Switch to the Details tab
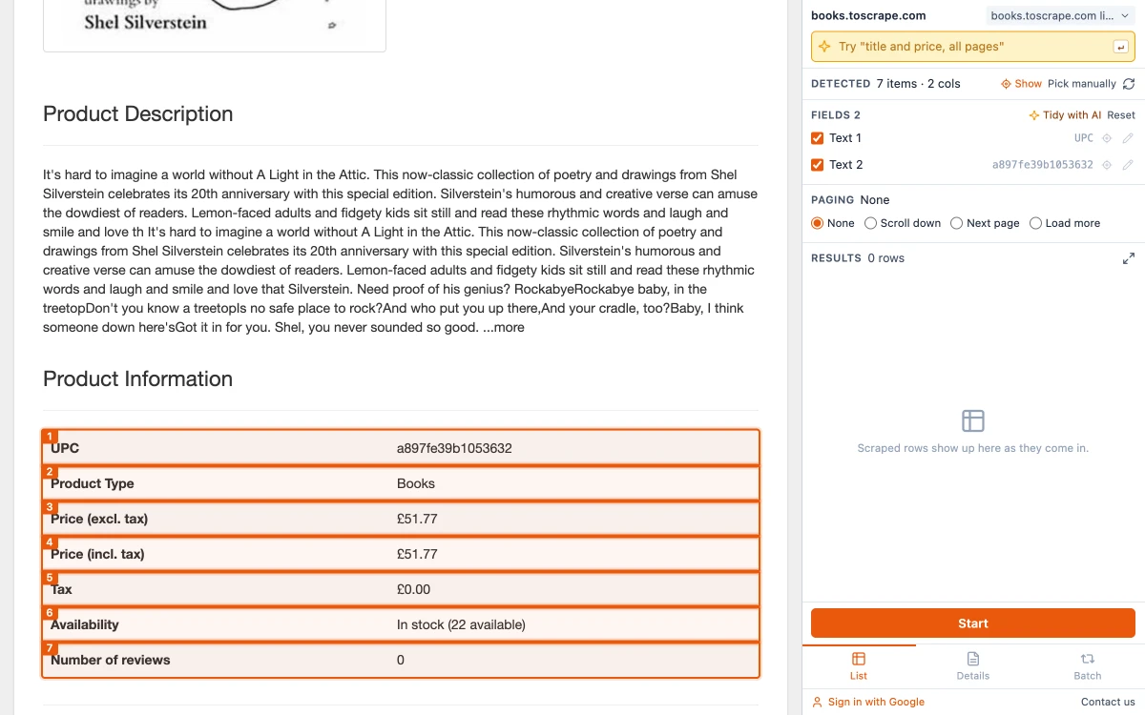Image resolution: width=1145 pixels, height=715 pixels. [x=973, y=666]
